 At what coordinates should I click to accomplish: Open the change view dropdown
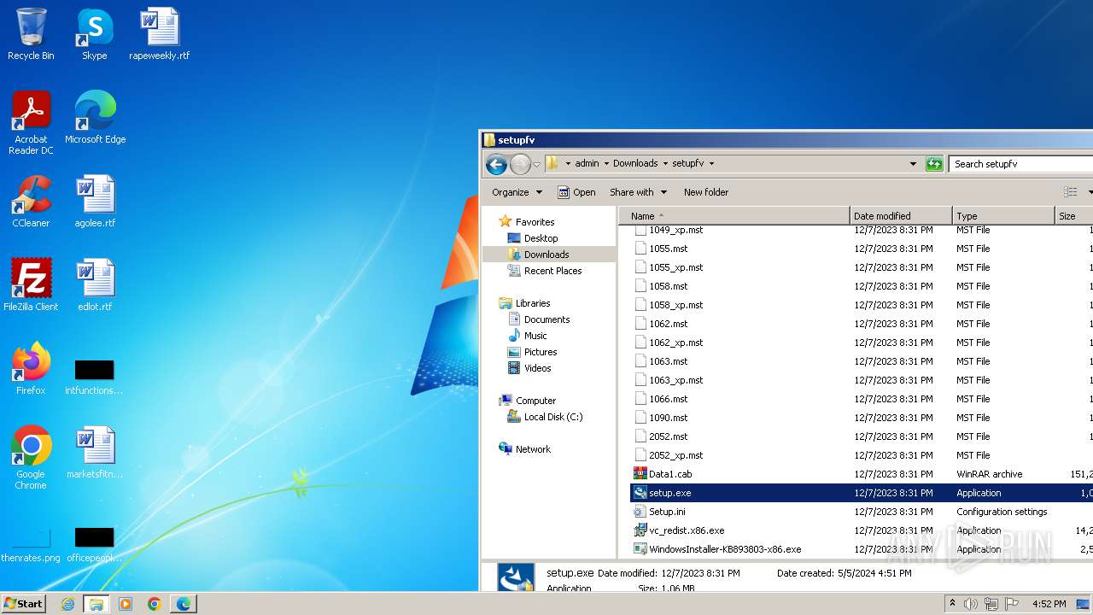click(x=1090, y=192)
